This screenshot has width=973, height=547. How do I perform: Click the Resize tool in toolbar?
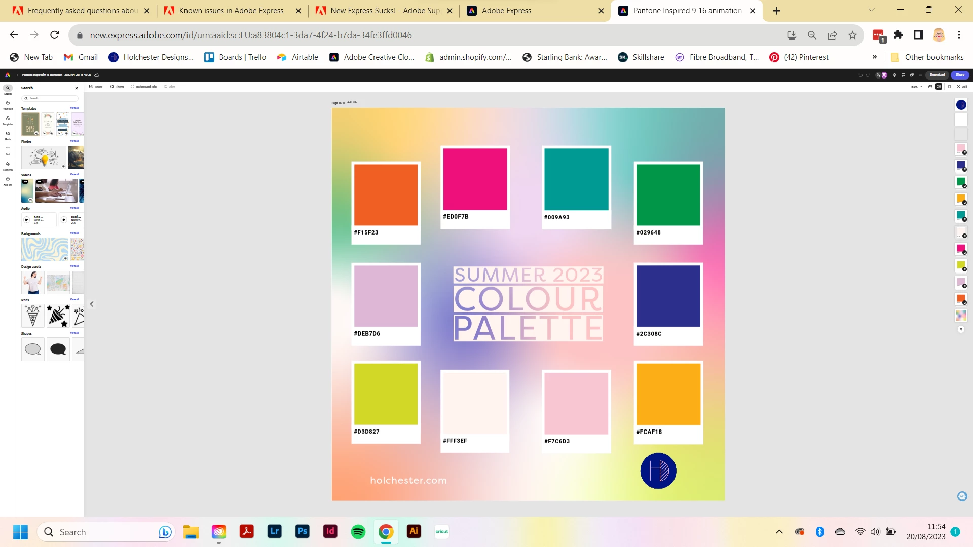[96, 87]
